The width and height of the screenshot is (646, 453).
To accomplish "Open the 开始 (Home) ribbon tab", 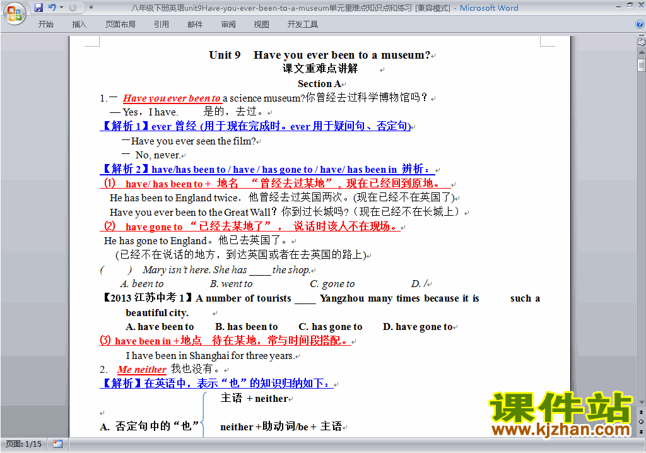I will 45,25.
